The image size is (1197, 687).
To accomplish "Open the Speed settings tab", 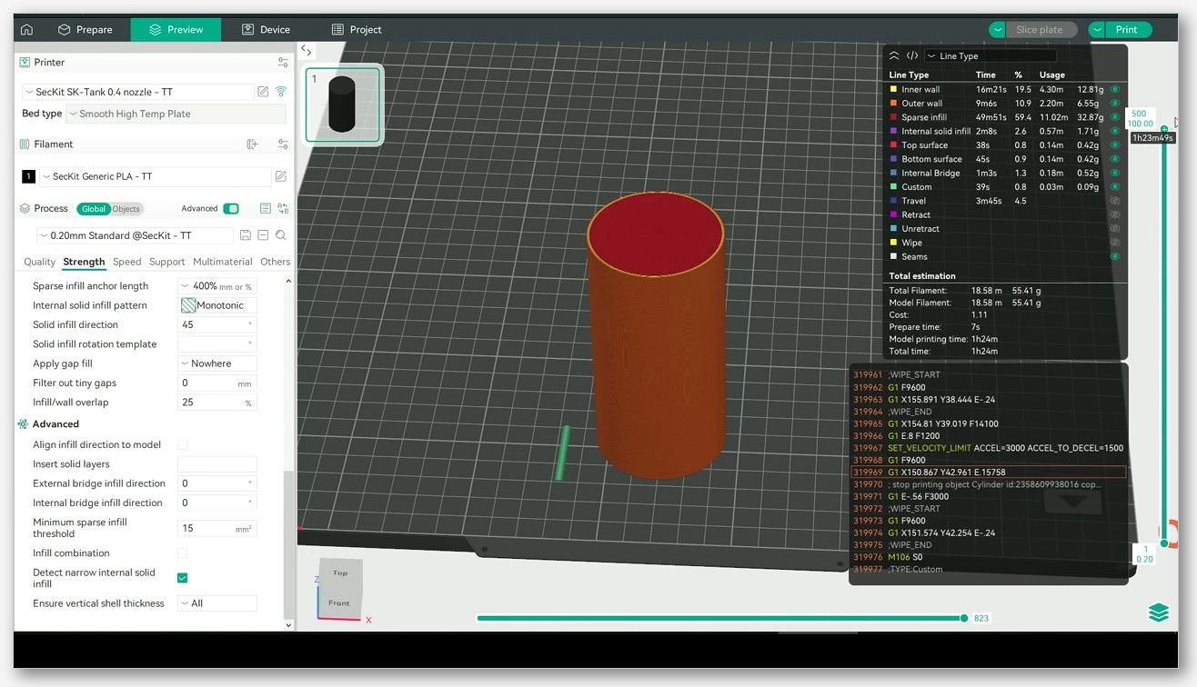I will coord(126,262).
